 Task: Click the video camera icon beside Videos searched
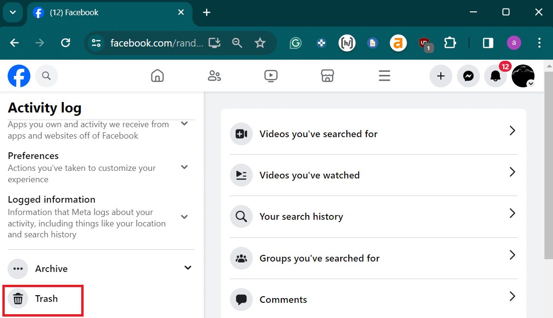pos(241,134)
